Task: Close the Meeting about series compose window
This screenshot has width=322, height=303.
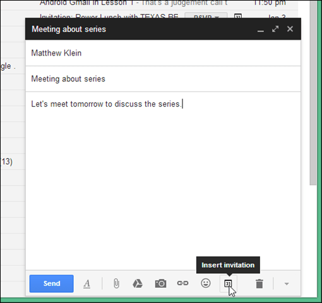Action: pyautogui.click(x=290, y=29)
